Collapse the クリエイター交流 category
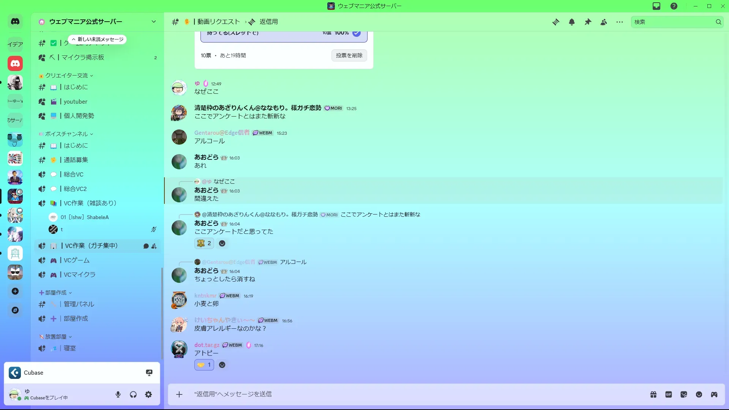 [66, 76]
